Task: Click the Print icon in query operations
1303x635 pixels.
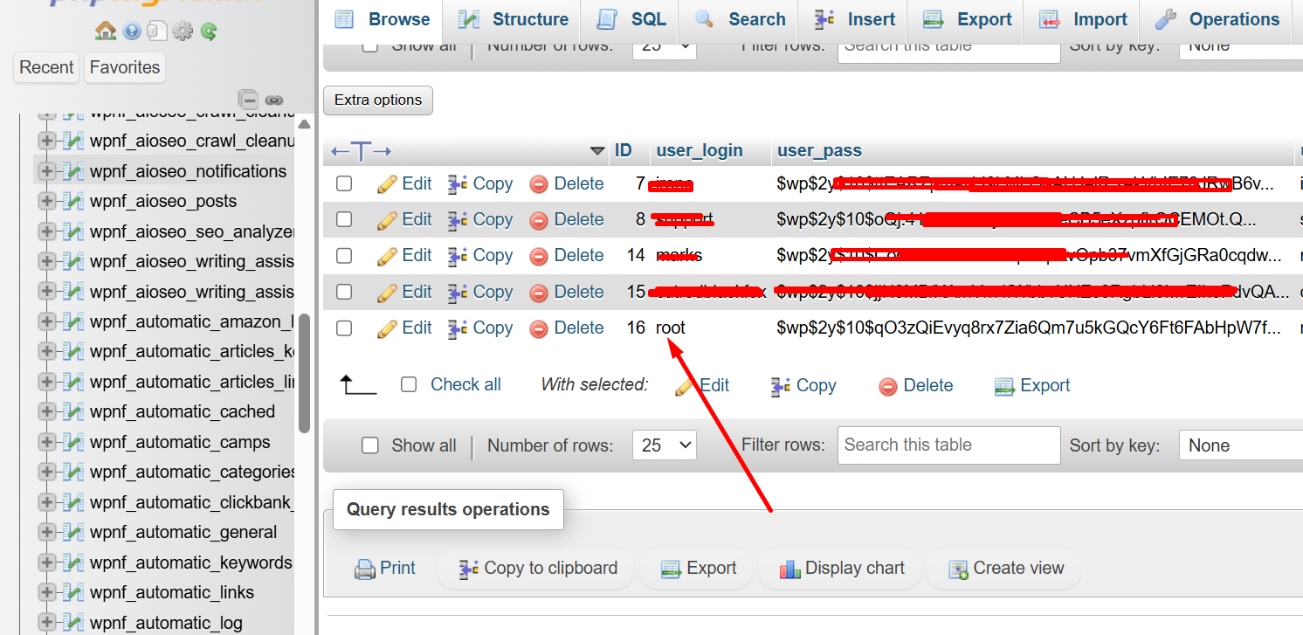Action: 364,569
